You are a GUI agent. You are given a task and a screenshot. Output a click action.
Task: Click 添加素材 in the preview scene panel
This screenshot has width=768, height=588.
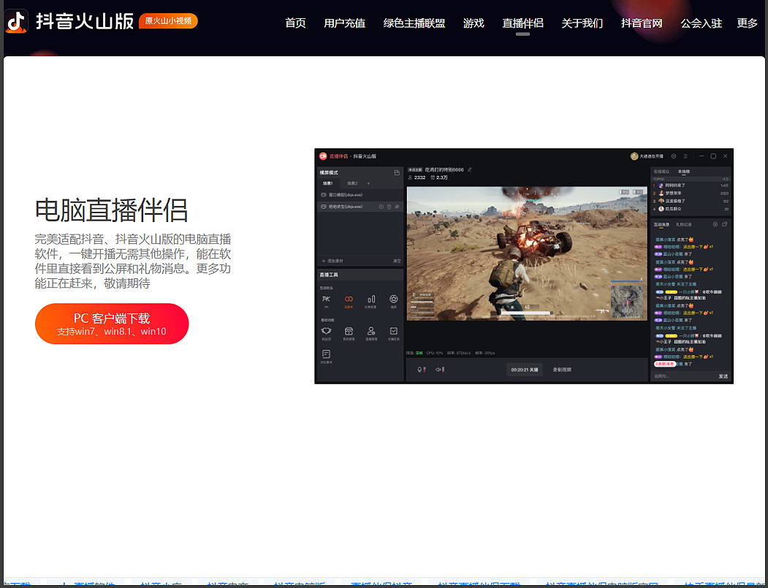(333, 261)
